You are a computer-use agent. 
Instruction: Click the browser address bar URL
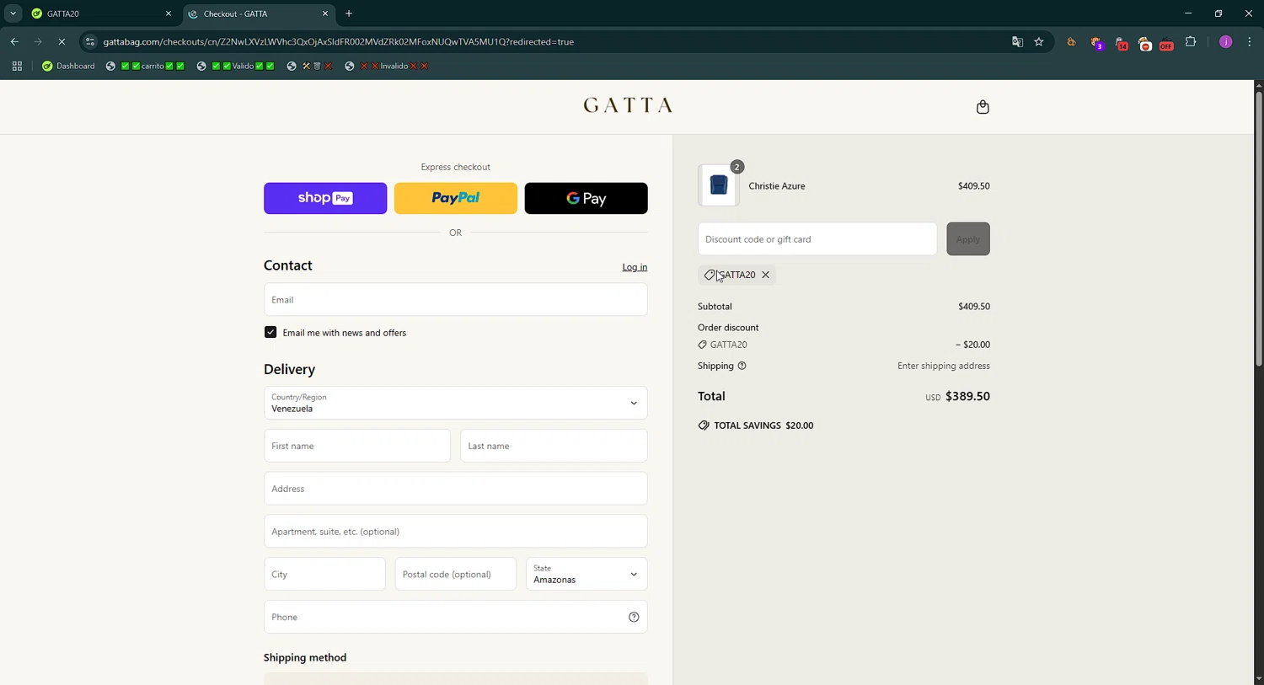point(338,42)
